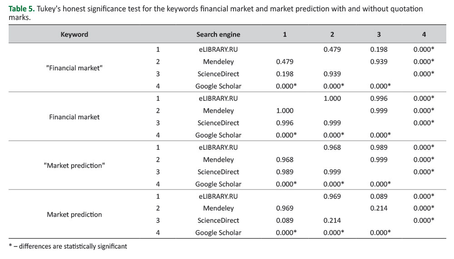Select 0.989 in the ScienceDirect row
Viewport: 454px width, 259px height.
[x=285, y=172]
